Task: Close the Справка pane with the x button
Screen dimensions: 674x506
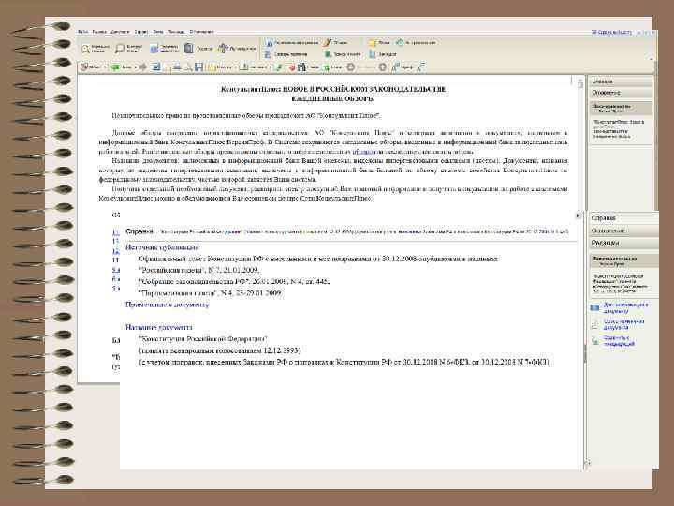Action: 579,216
